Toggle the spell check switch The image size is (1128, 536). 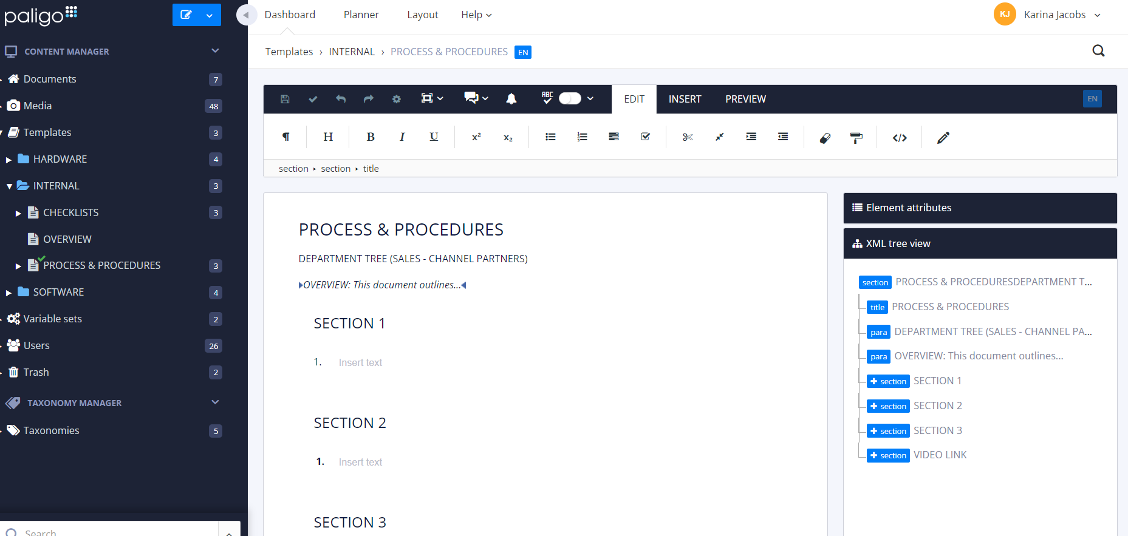click(x=570, y=99)
